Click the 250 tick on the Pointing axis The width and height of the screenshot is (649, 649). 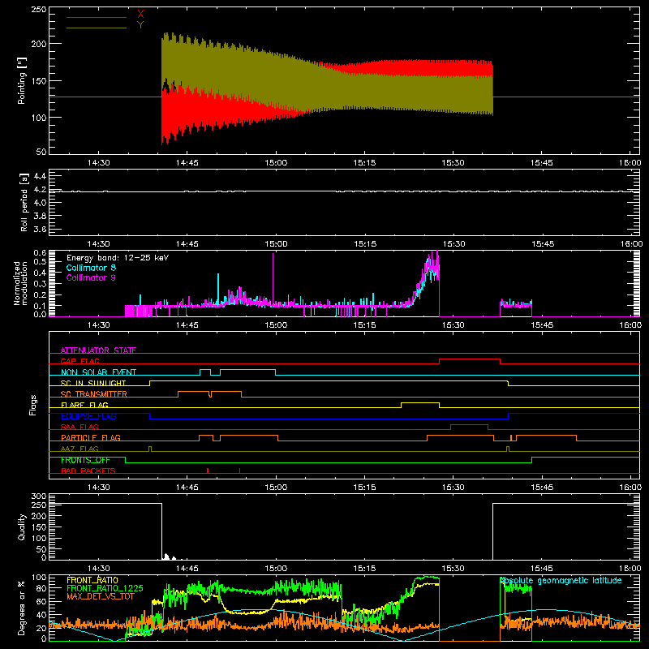tap(38, 9)
